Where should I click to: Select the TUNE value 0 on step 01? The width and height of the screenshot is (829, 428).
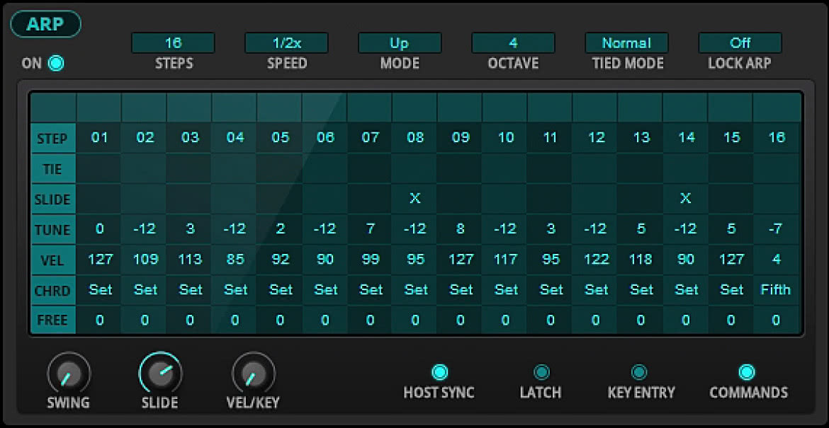99,230
